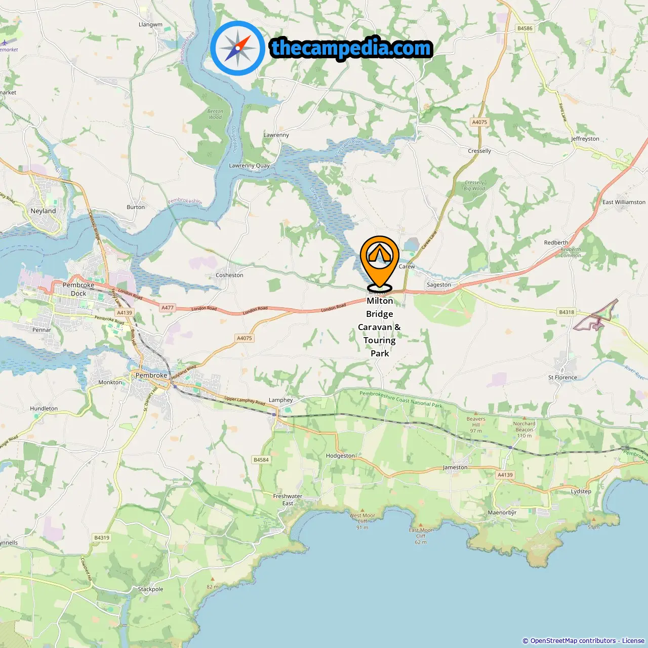This screenshot has height=648, width=648.
Task: Click the Neyland town label
Action: pos(43,211)
